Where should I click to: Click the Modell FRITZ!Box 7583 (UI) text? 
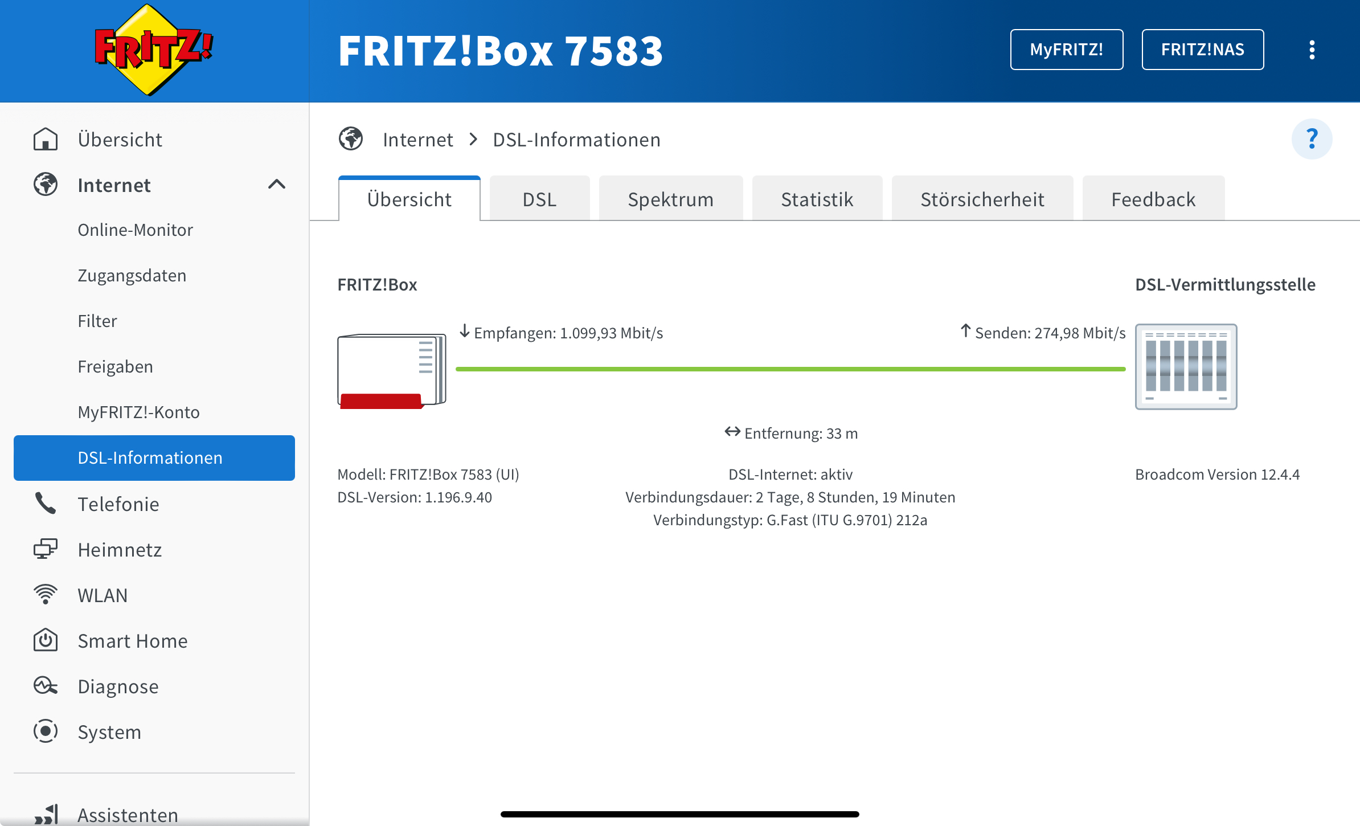click(428, 475)
